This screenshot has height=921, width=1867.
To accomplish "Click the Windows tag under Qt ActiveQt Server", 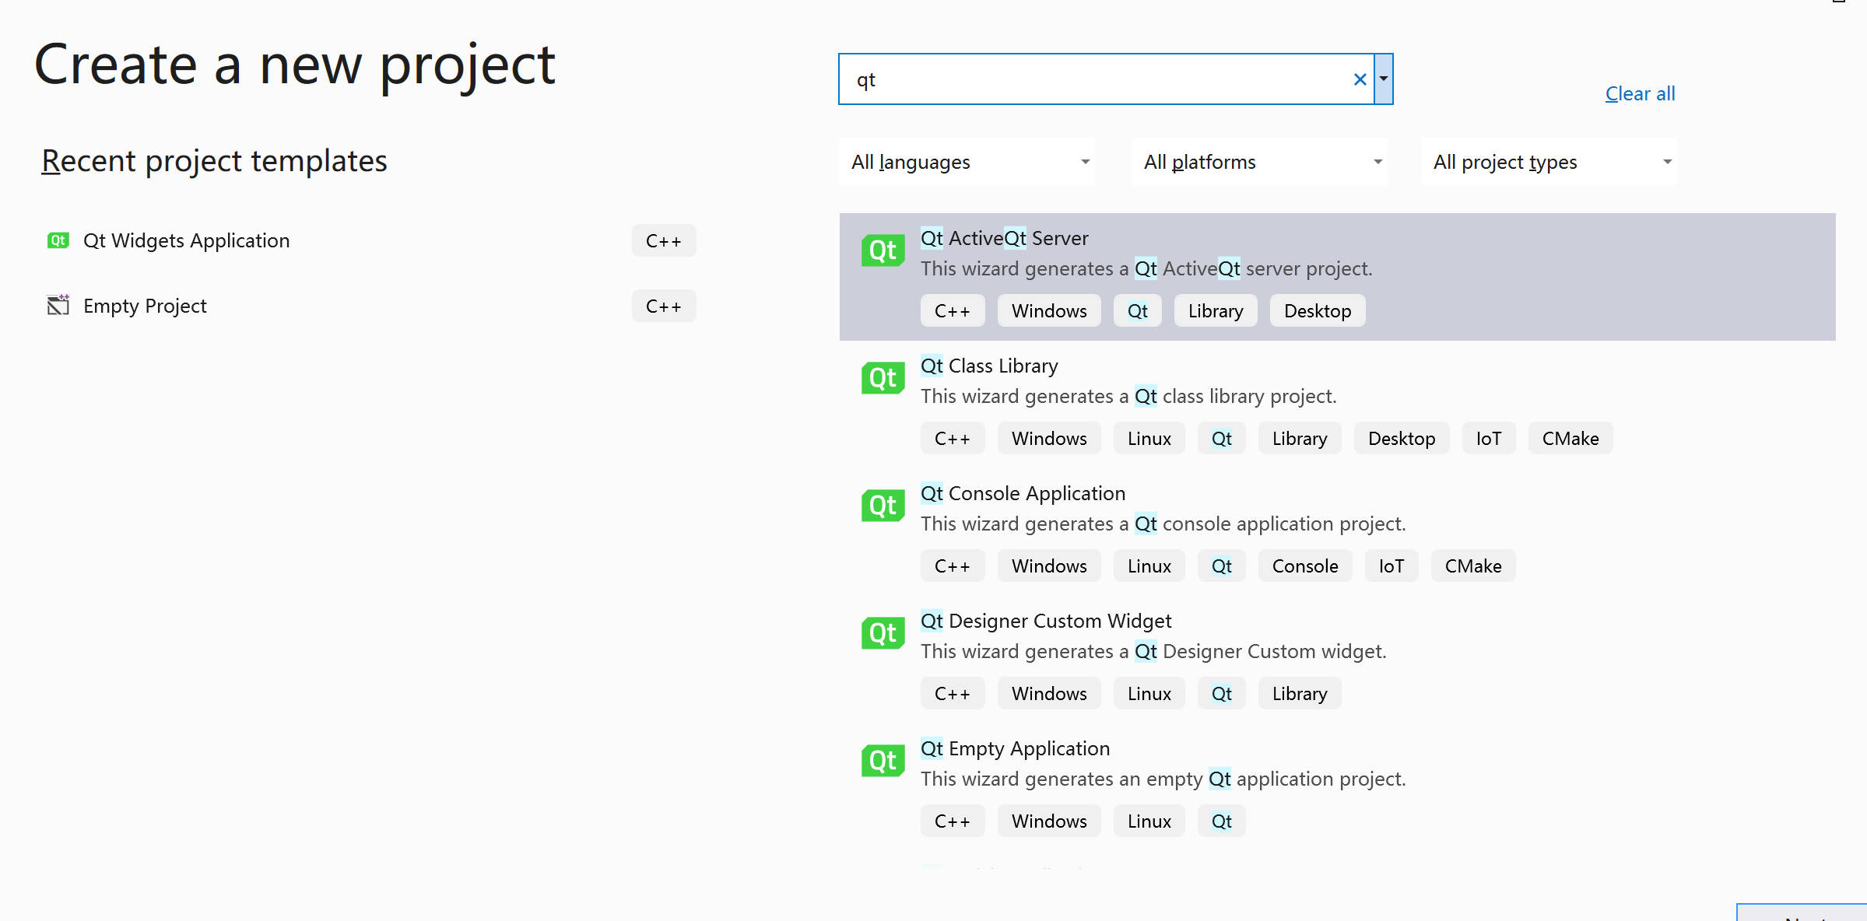I will (x=1049, y=310).
